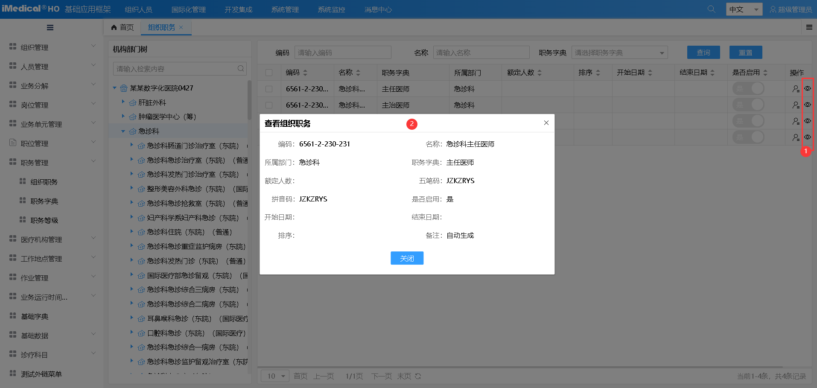Click the 查询 search button
Image resolution: width=817 pixels, height=388 pixels.
703,53
